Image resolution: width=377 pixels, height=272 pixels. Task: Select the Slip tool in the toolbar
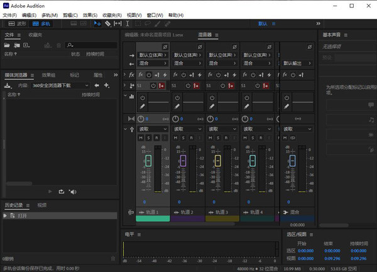click(x=117, y=23)
